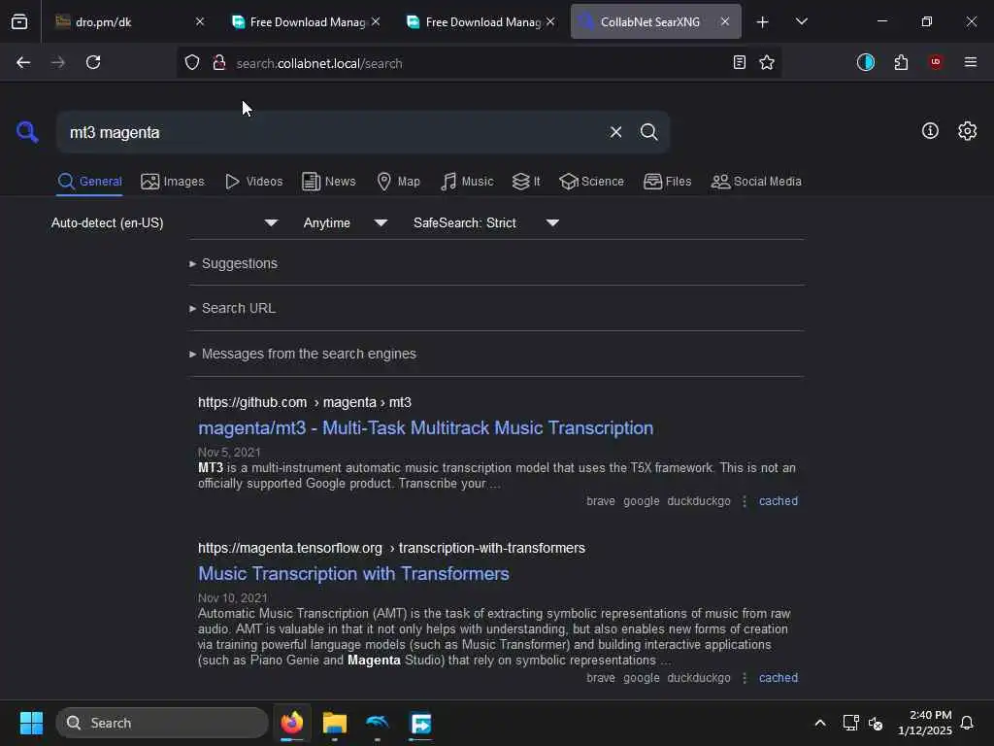This screenshot has width=994, height=746.
Task: Switch to the Music category
Action: pos(467,182)
